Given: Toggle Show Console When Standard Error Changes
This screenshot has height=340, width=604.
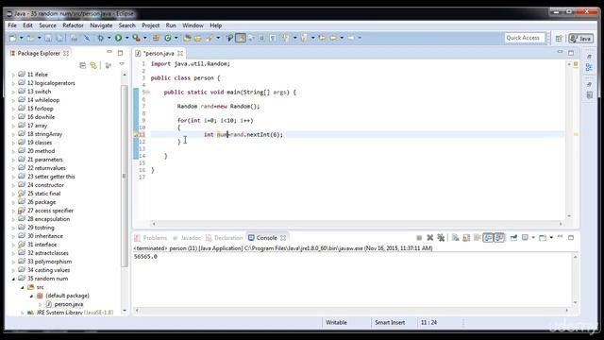Looking at the screenshot, I should point(499,238).
